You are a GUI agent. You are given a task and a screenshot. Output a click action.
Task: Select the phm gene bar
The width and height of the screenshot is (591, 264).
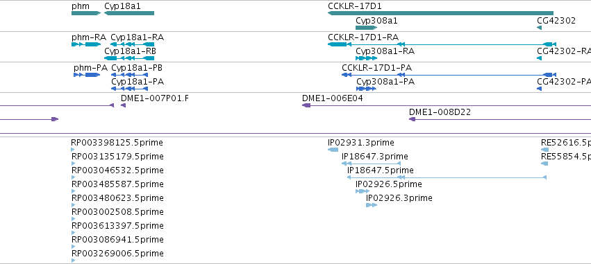pos(86,13)
